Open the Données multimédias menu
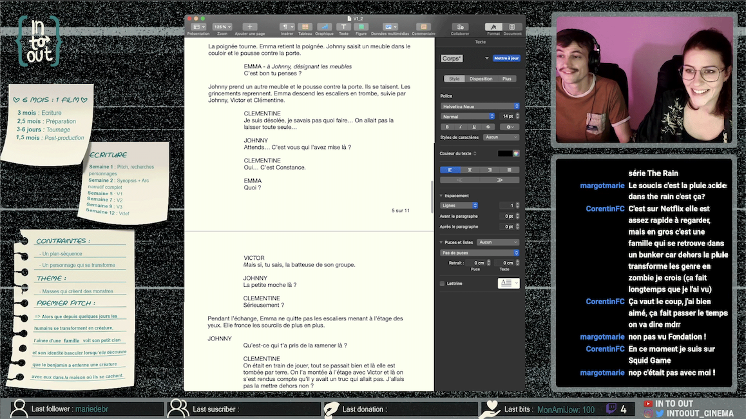746x419 pixels. click(390, 27)
